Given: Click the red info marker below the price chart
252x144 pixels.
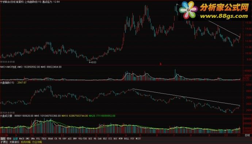Looking at the screenshot, I should (x=160, y=64).
